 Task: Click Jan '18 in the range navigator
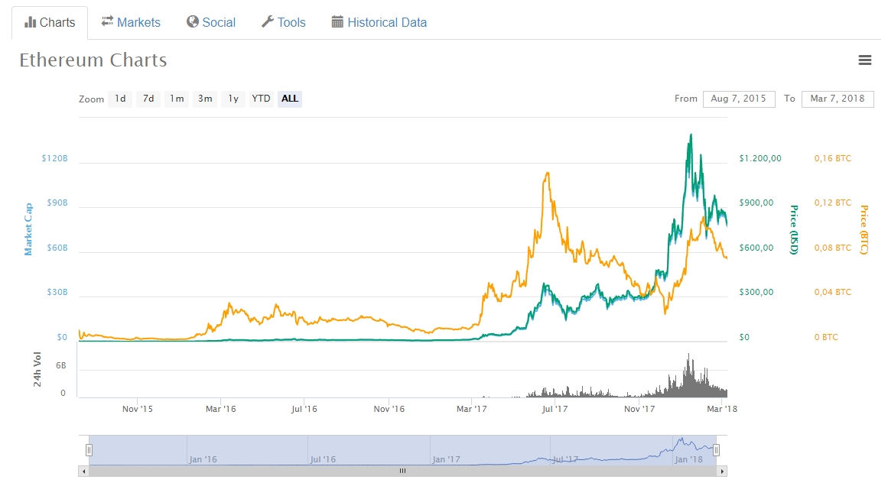click(688, 459)
